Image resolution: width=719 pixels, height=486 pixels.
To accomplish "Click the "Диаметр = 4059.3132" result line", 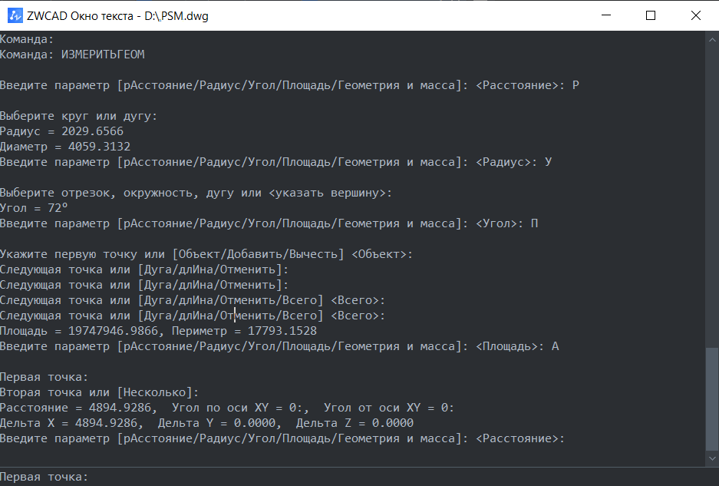I will point(65,147).
